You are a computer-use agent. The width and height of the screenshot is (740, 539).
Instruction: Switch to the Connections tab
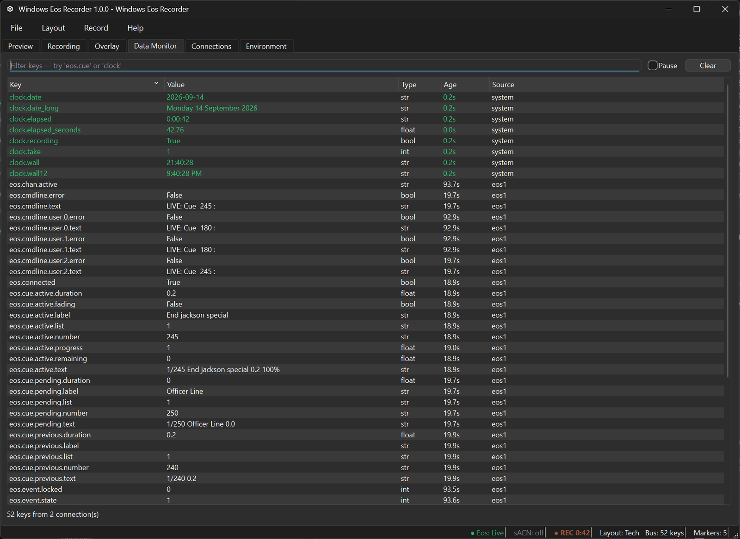click(211, 46)
